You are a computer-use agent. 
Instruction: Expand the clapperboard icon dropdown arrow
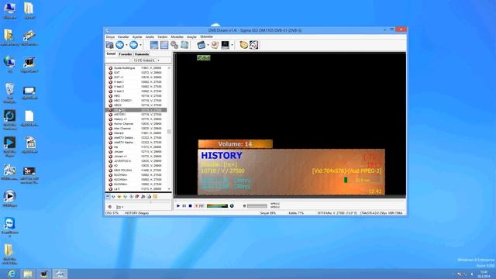coord(208,45)
